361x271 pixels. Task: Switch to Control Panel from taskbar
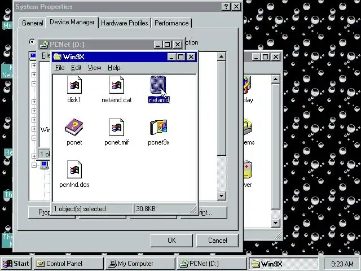[69, 264]
